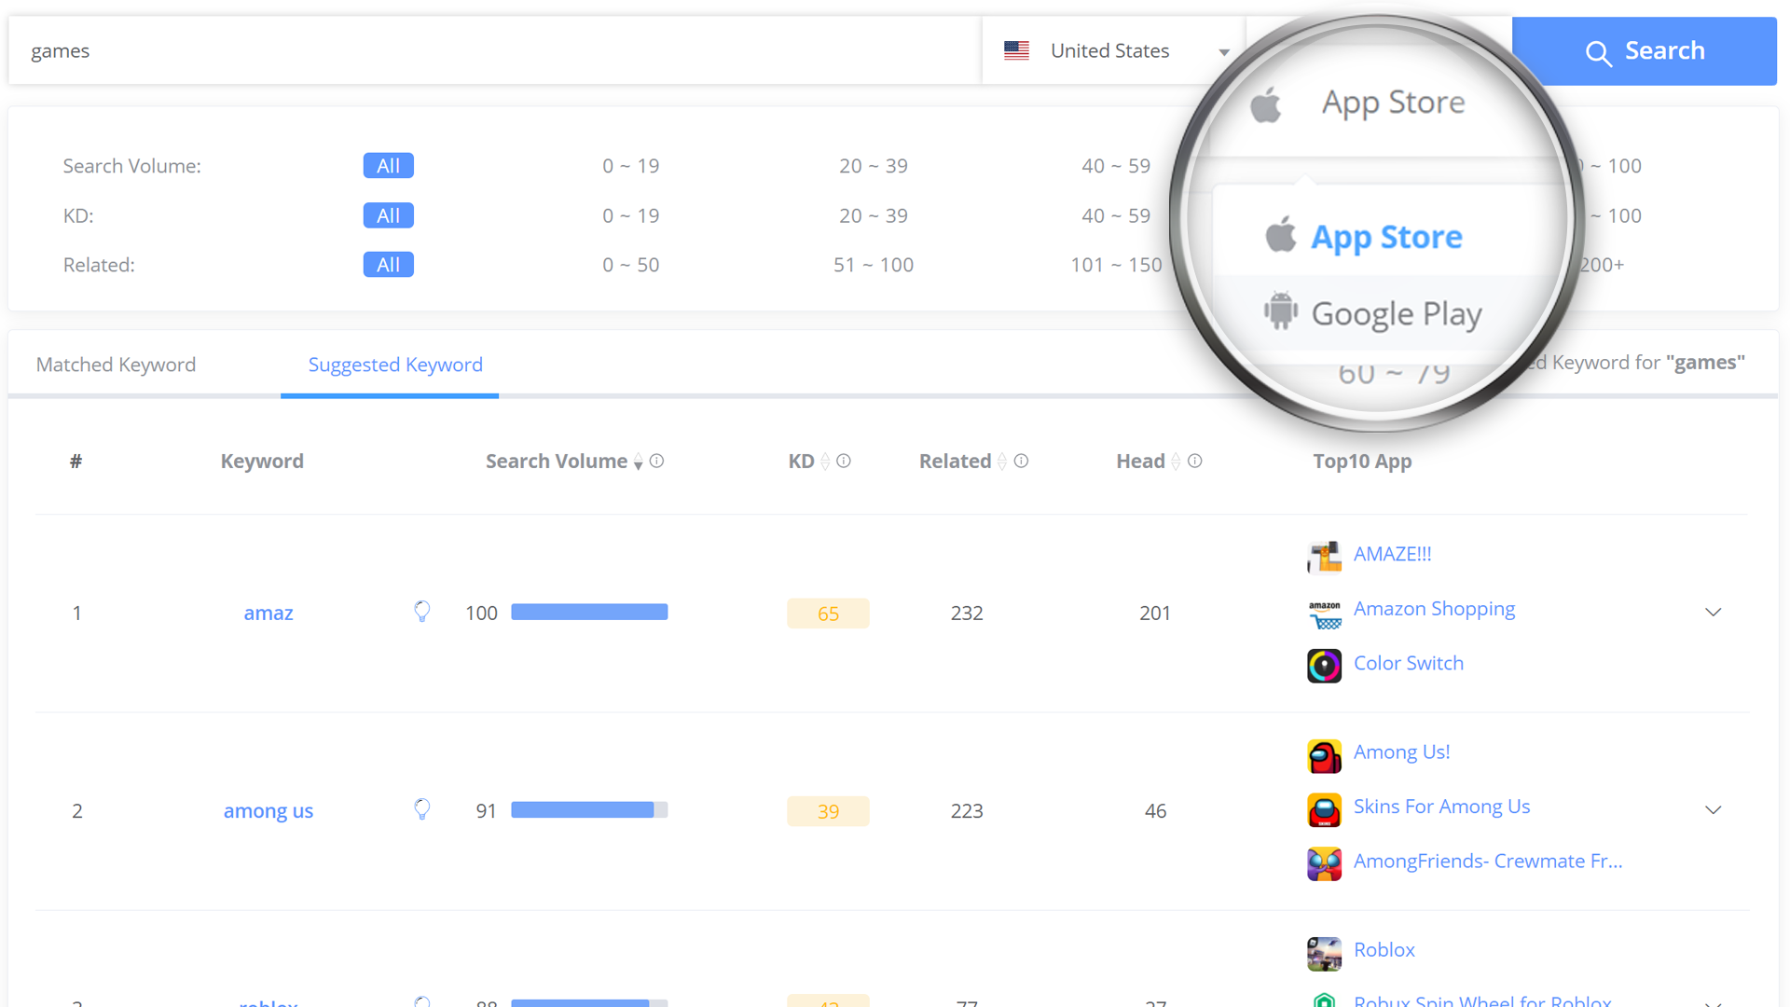The image size is (1790, 1007).
Task: Click the info icon next to Related
Action: tap(1021, 461)
